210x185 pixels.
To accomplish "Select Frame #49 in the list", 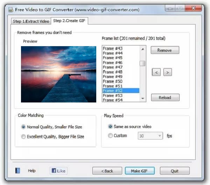I will [x=121, y=77].
